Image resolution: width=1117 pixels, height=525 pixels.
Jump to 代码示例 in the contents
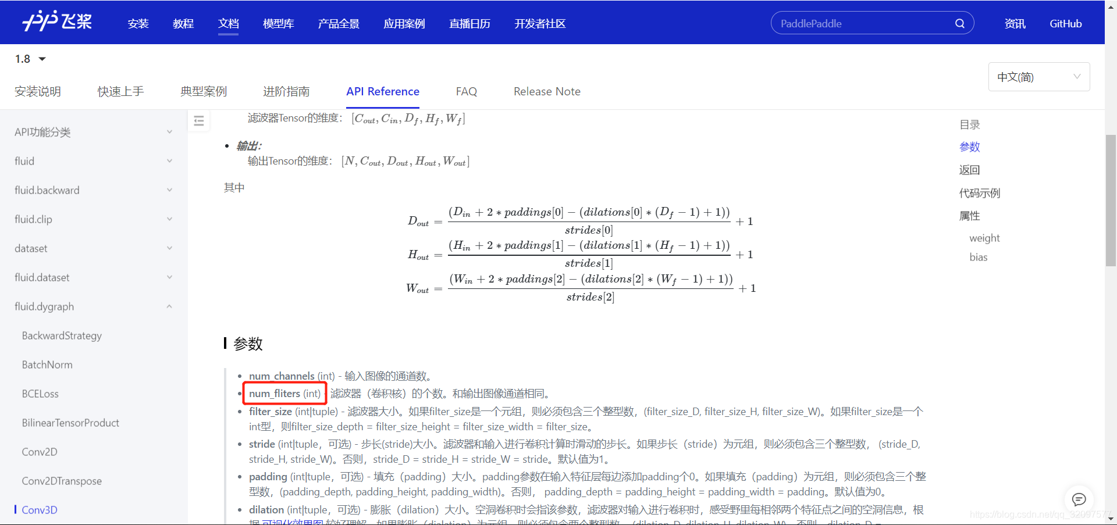[980, 193]
